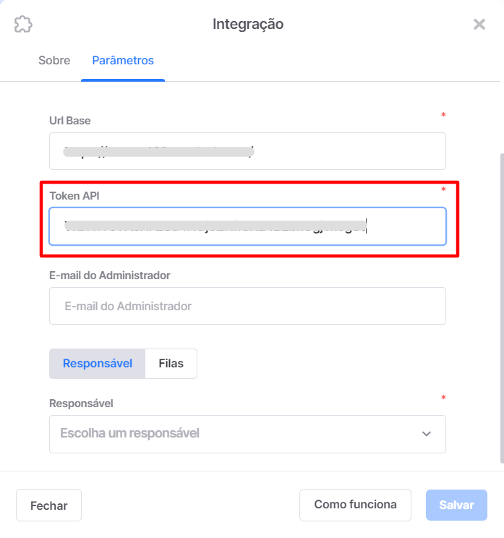504x538 pixels.
Task: Click the Fechar button
Action: tap(48, 505)
